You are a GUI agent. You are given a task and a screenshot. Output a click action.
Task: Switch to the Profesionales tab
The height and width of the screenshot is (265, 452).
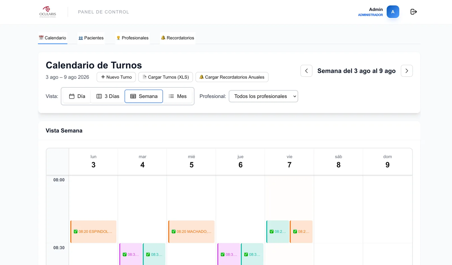coord(132,38)
